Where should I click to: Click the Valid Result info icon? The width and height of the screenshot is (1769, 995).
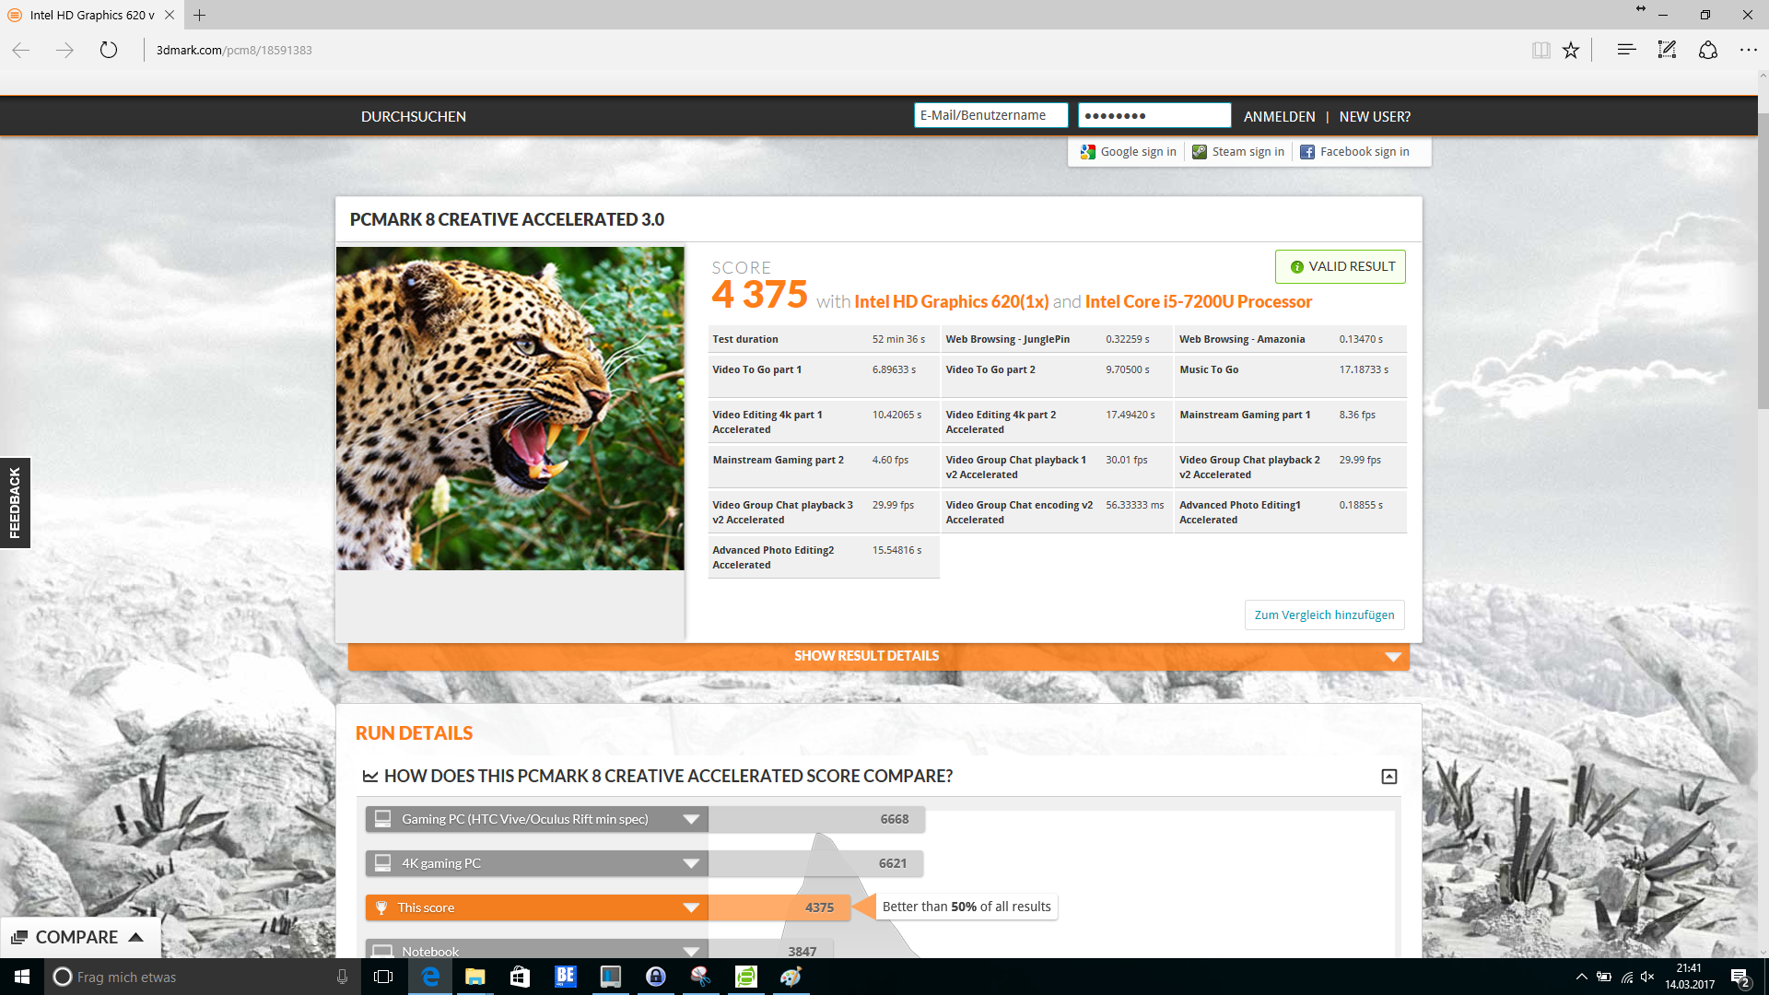[1296, 267]
